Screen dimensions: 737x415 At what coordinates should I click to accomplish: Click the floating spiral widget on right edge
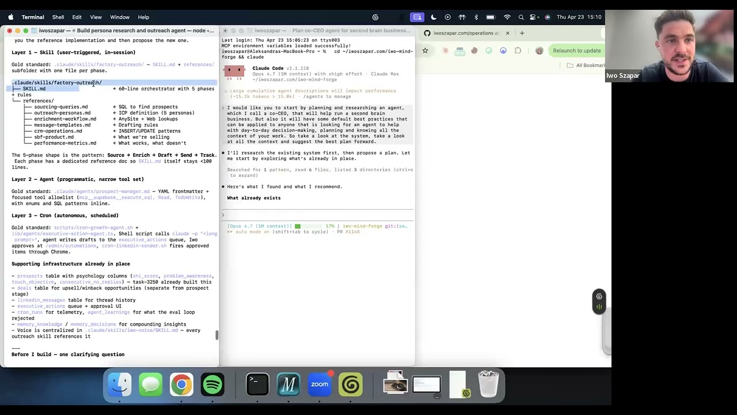pos(599,302)
